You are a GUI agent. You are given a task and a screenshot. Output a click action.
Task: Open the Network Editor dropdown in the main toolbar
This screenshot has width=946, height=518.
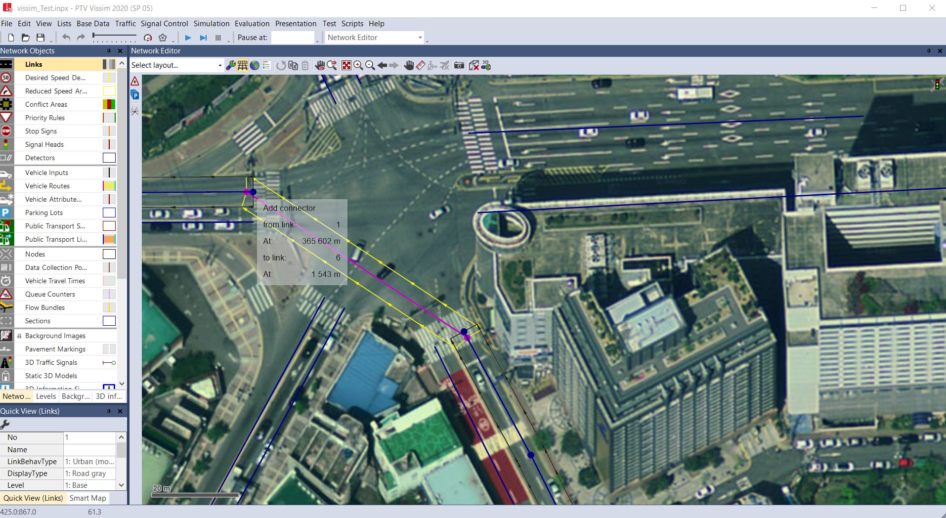coord(420,38)
